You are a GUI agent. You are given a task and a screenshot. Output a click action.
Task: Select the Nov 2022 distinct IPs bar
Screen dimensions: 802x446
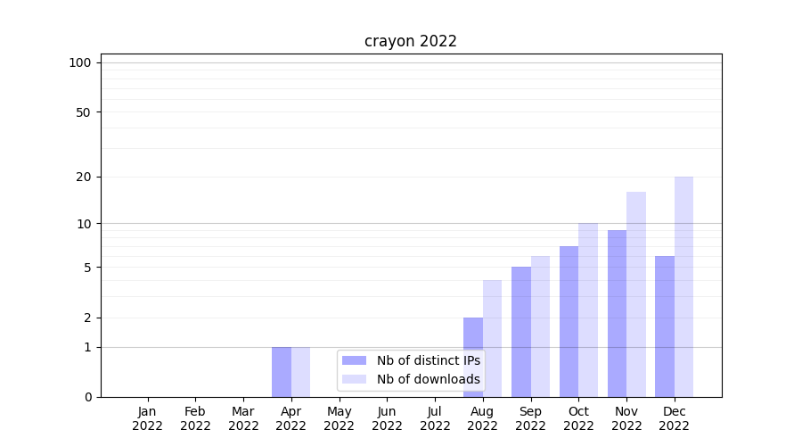(x=617, y=313)
